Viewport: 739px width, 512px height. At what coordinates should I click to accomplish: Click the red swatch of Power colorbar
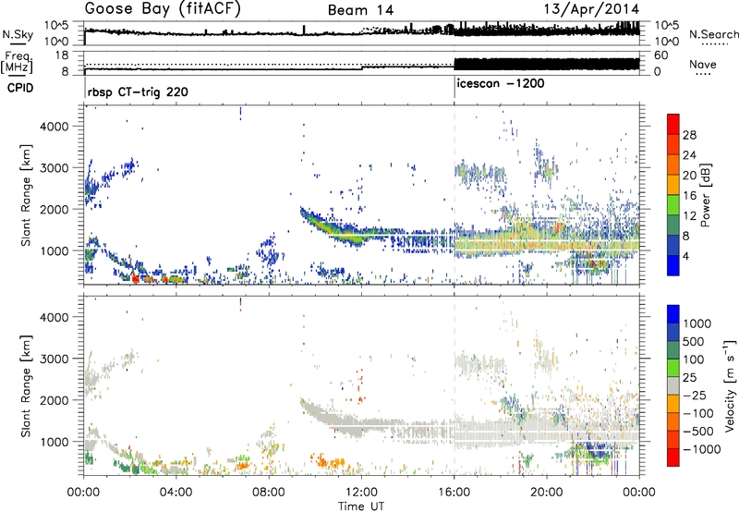click(x=673, y=124)
